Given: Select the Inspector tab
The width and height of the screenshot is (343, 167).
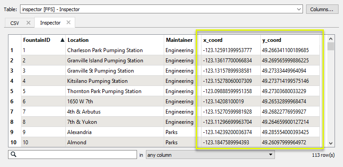Looking at the screenshot, I should click(x=50, y=23).
